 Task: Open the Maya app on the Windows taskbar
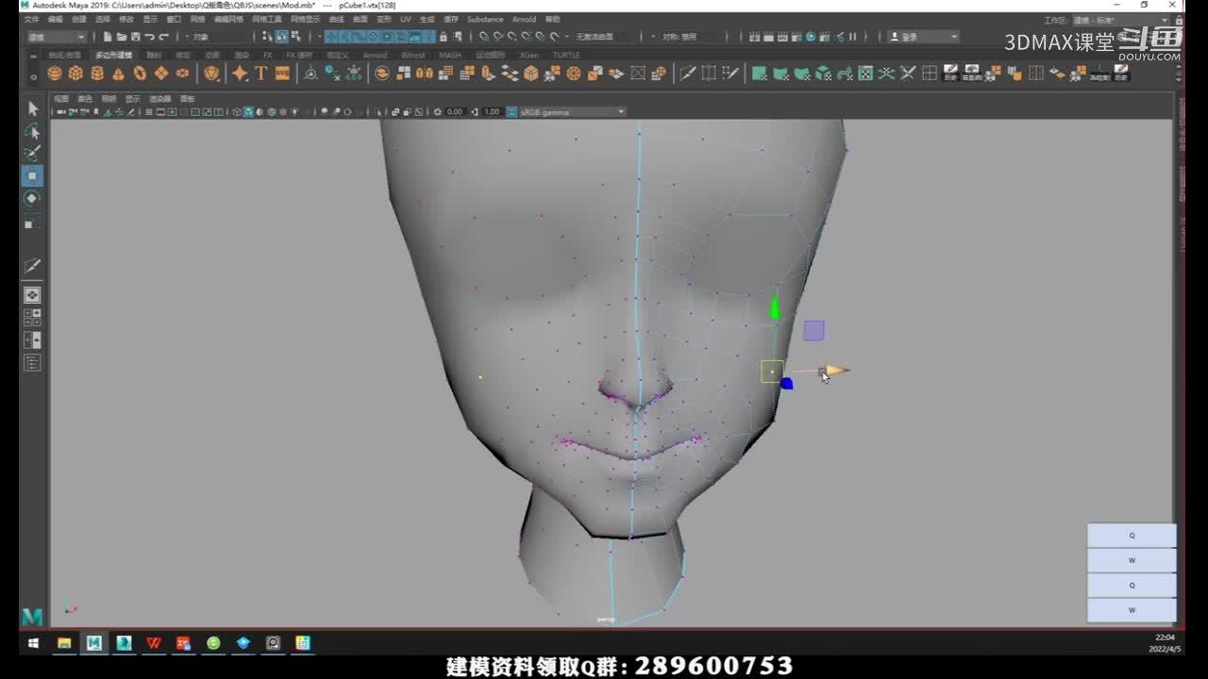point(93,643)
